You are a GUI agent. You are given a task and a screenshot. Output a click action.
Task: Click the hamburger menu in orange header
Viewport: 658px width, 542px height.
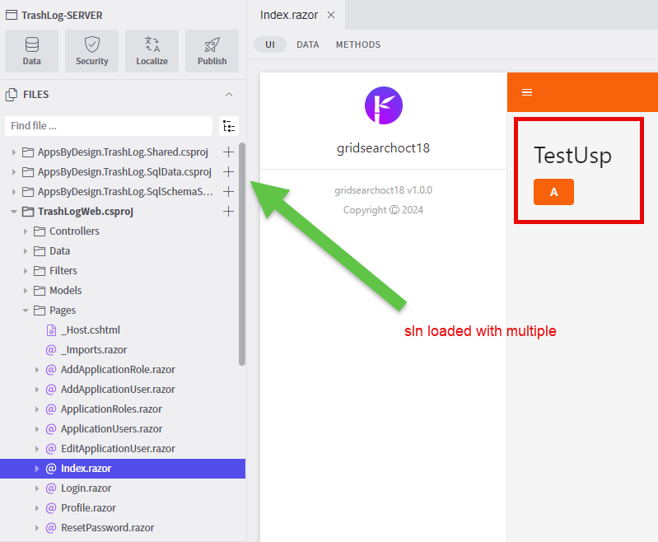527,92
